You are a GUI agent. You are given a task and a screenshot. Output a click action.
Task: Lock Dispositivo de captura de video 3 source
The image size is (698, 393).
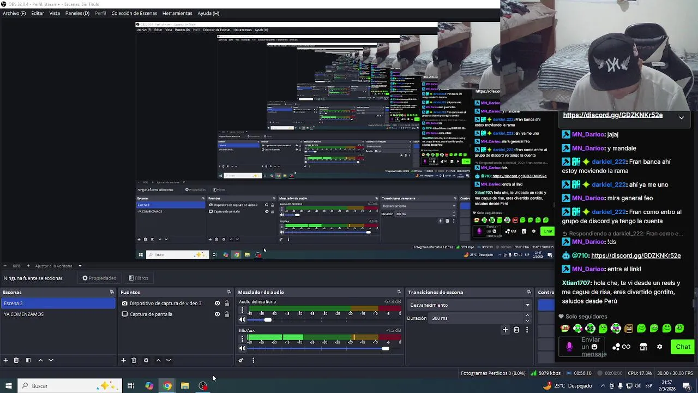227,303
